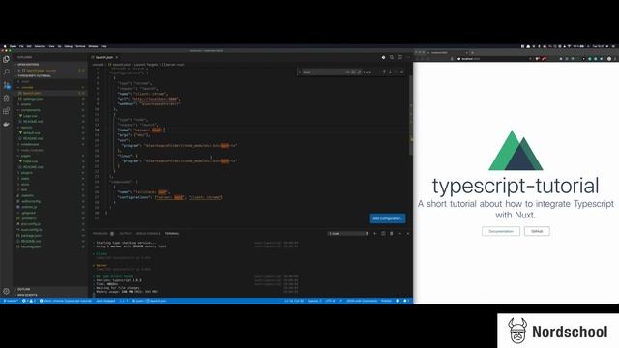
Task: Open the terminal selector dropdown '1: node'
Action: (348, 234)
